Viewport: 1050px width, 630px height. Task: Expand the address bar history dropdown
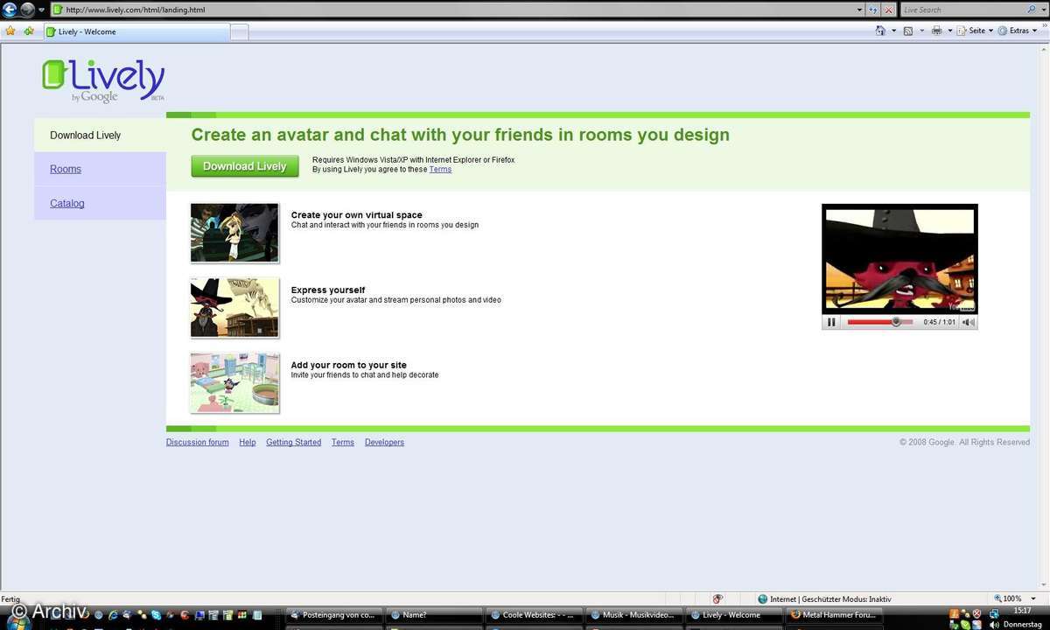pyautogui.click(x=859, y=10)
